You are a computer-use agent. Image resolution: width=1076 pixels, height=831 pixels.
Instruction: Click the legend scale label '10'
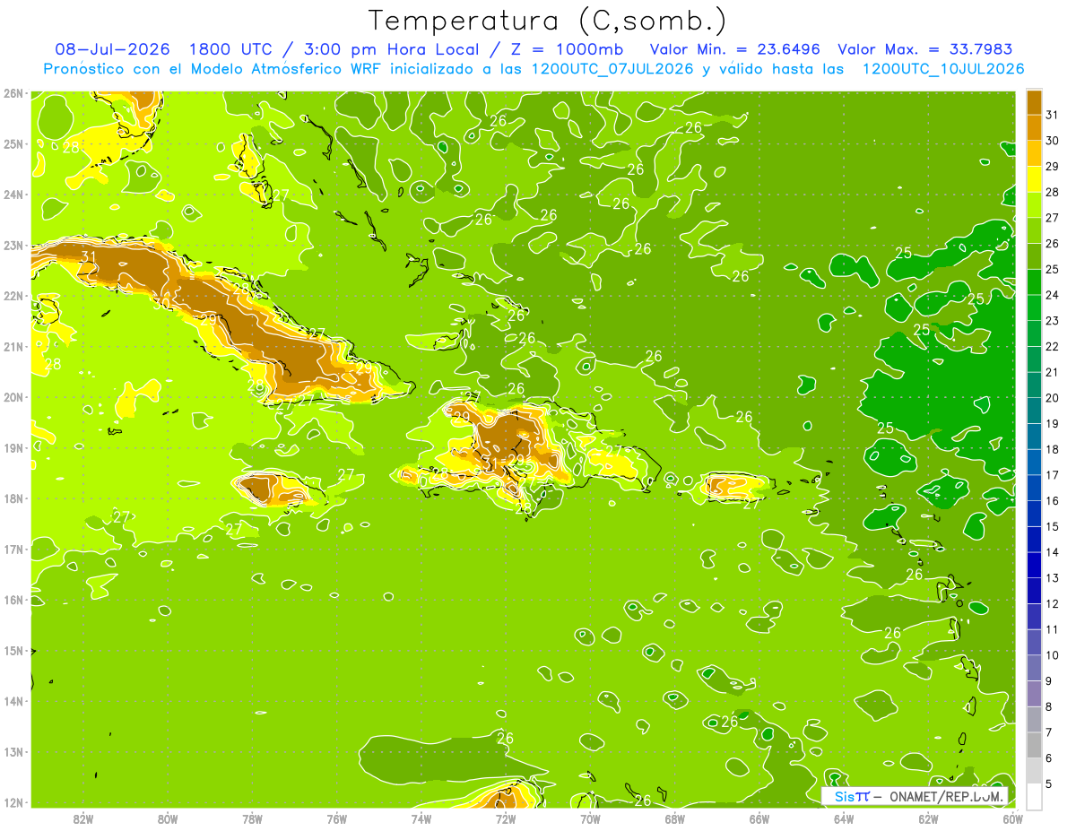(1052, 654)
